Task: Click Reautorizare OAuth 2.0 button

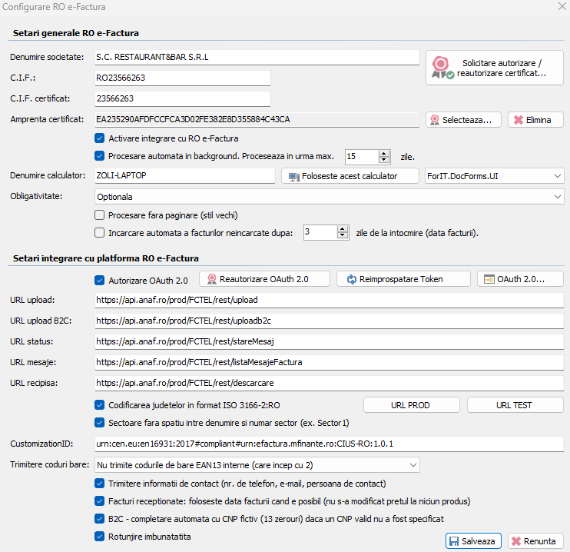Action: (x=264, y=279)
